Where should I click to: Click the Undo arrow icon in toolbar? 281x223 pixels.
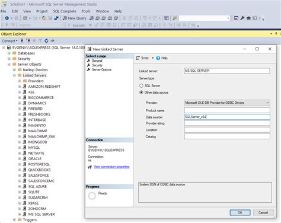(x=145, y=18)
